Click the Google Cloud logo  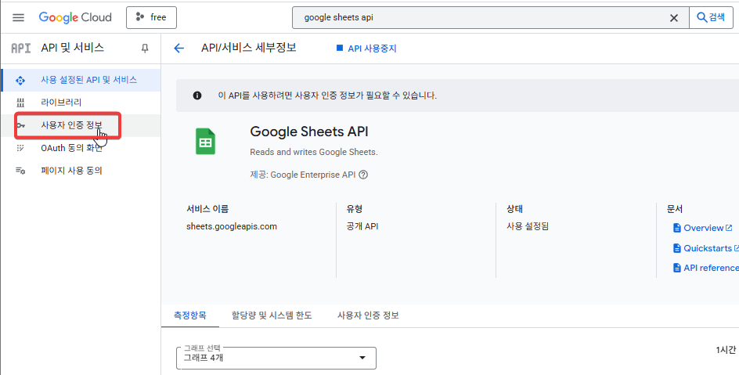tap(75, 18)
